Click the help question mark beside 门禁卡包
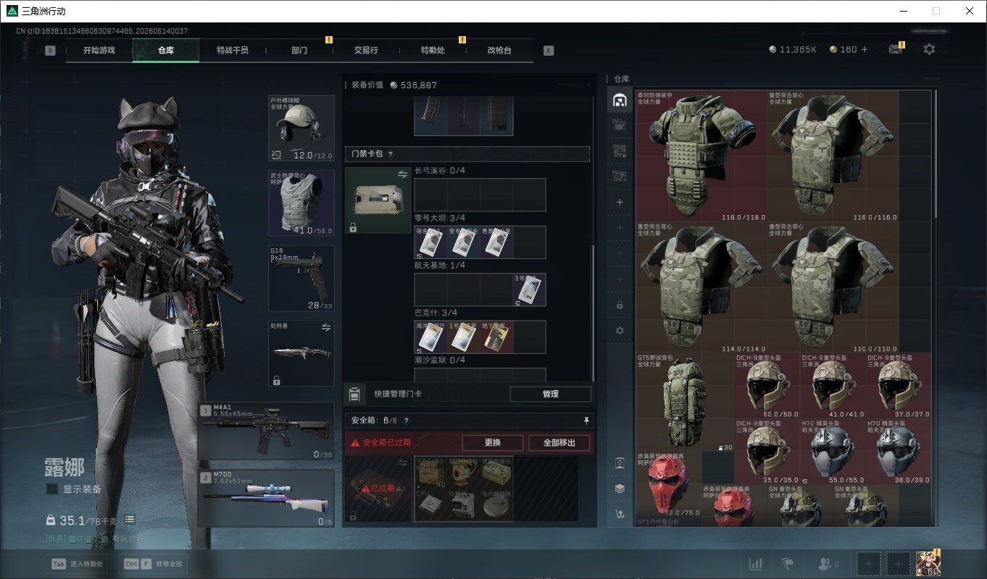 click(391, 153)
